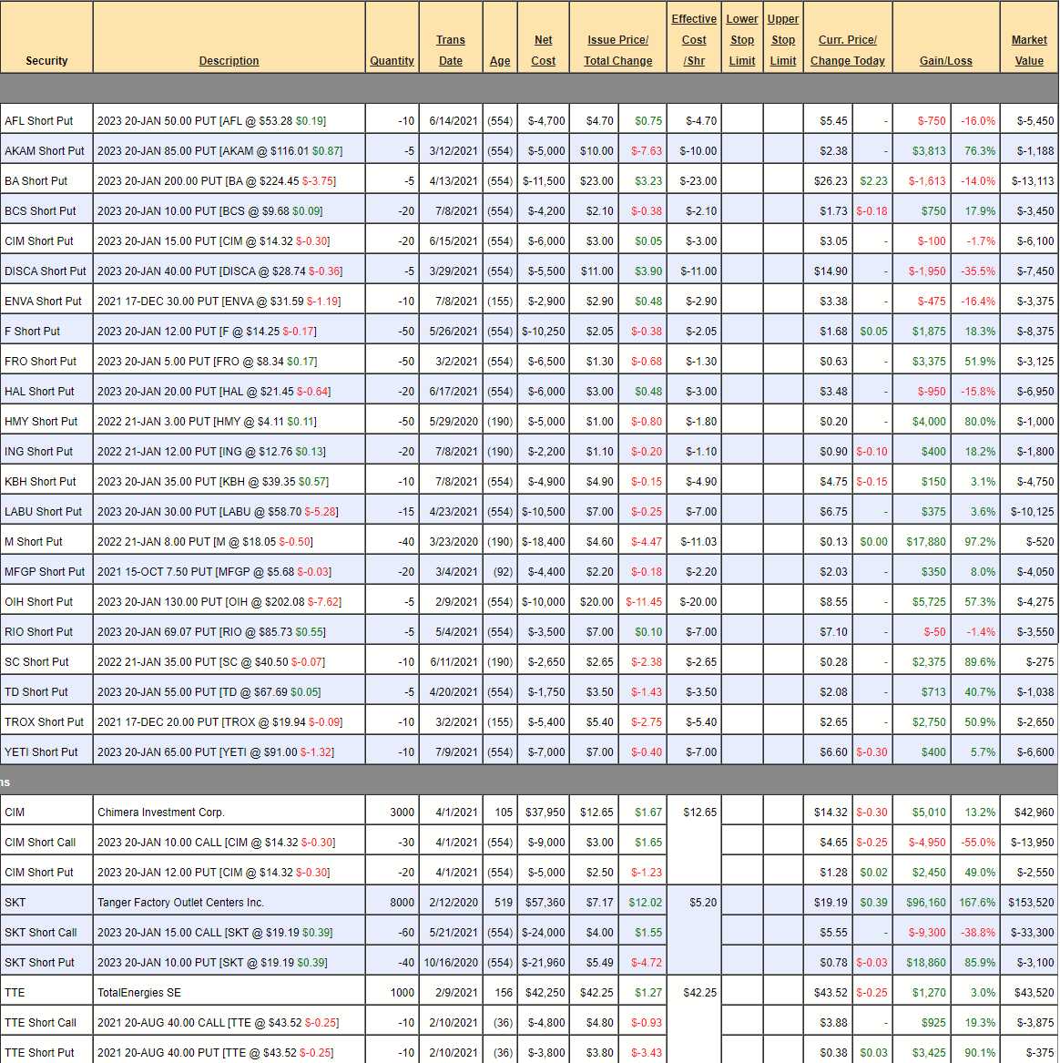Select the TotalEnergies SE description cell
The width and height of the screenshot is (1060, 1063).
pyautogui.click(x=144, y=993)
